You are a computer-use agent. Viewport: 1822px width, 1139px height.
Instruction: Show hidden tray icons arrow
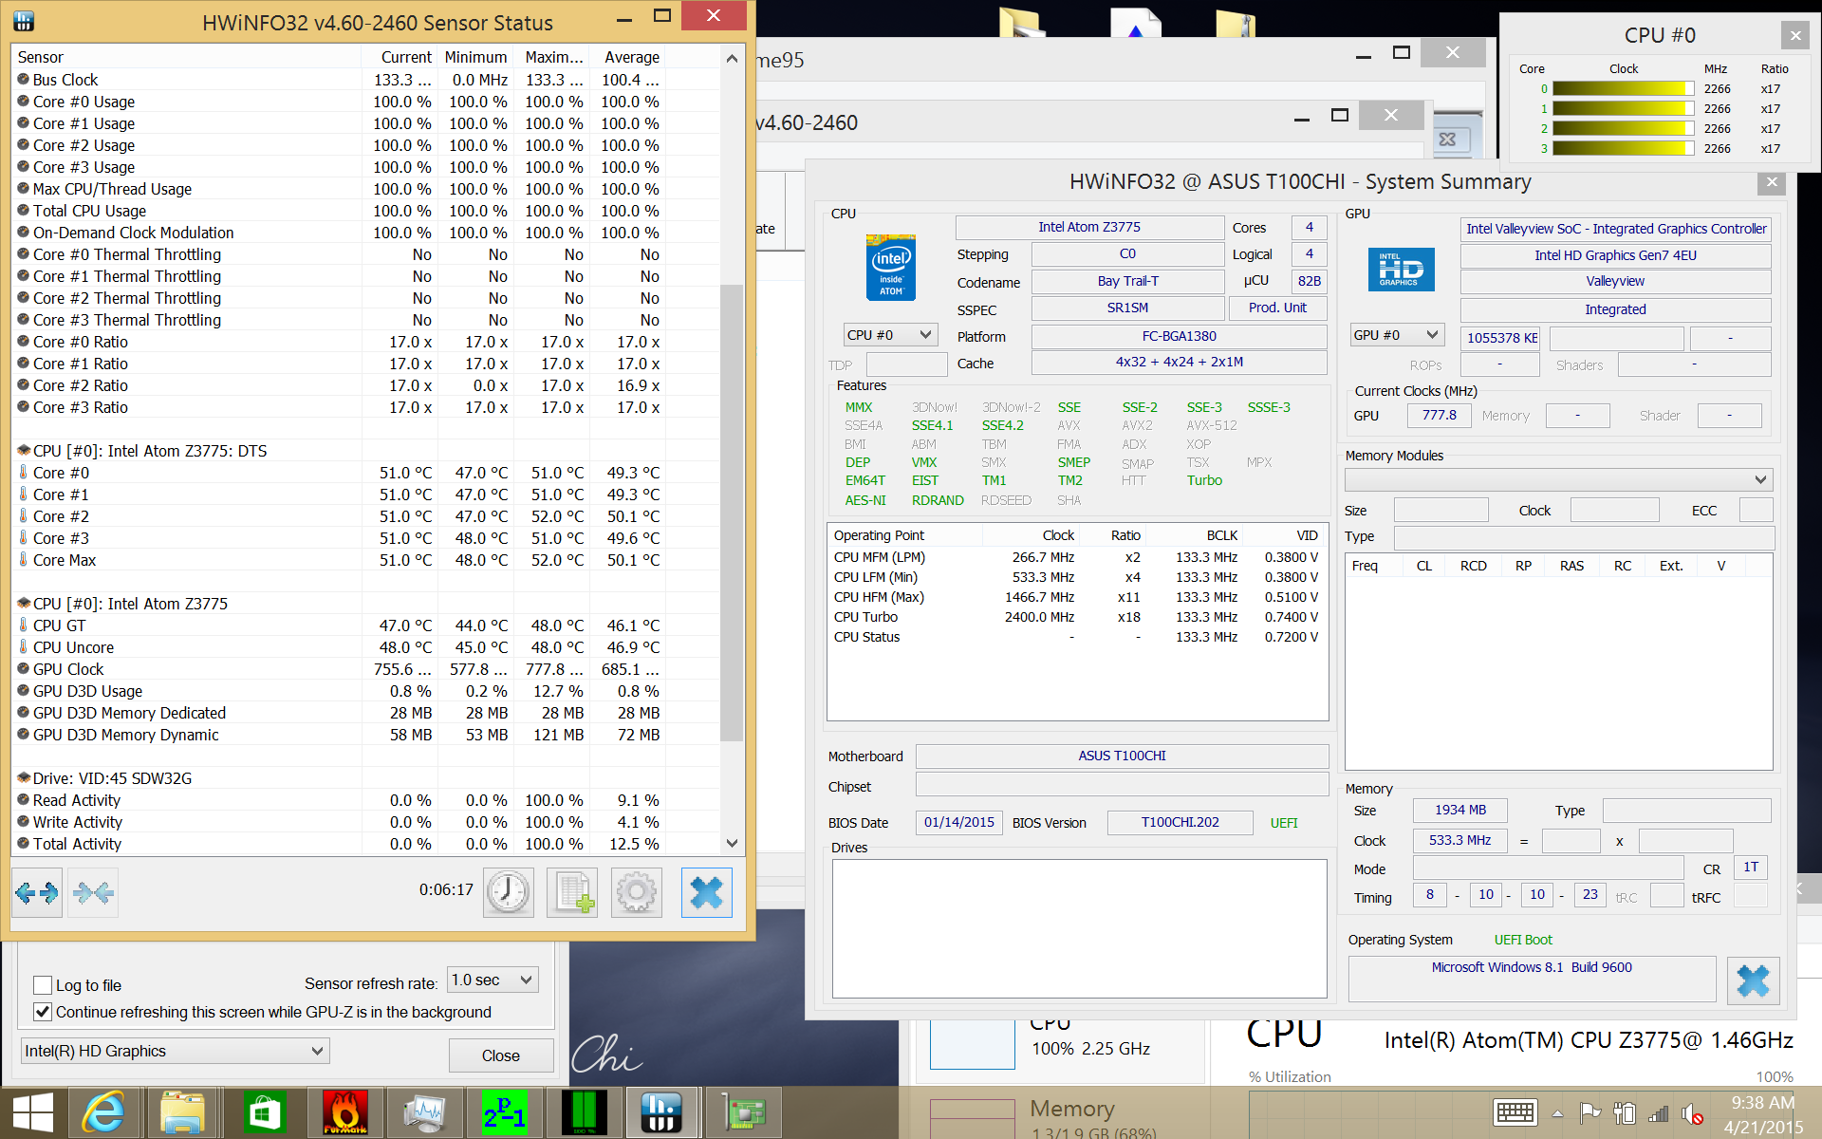1557,1113
